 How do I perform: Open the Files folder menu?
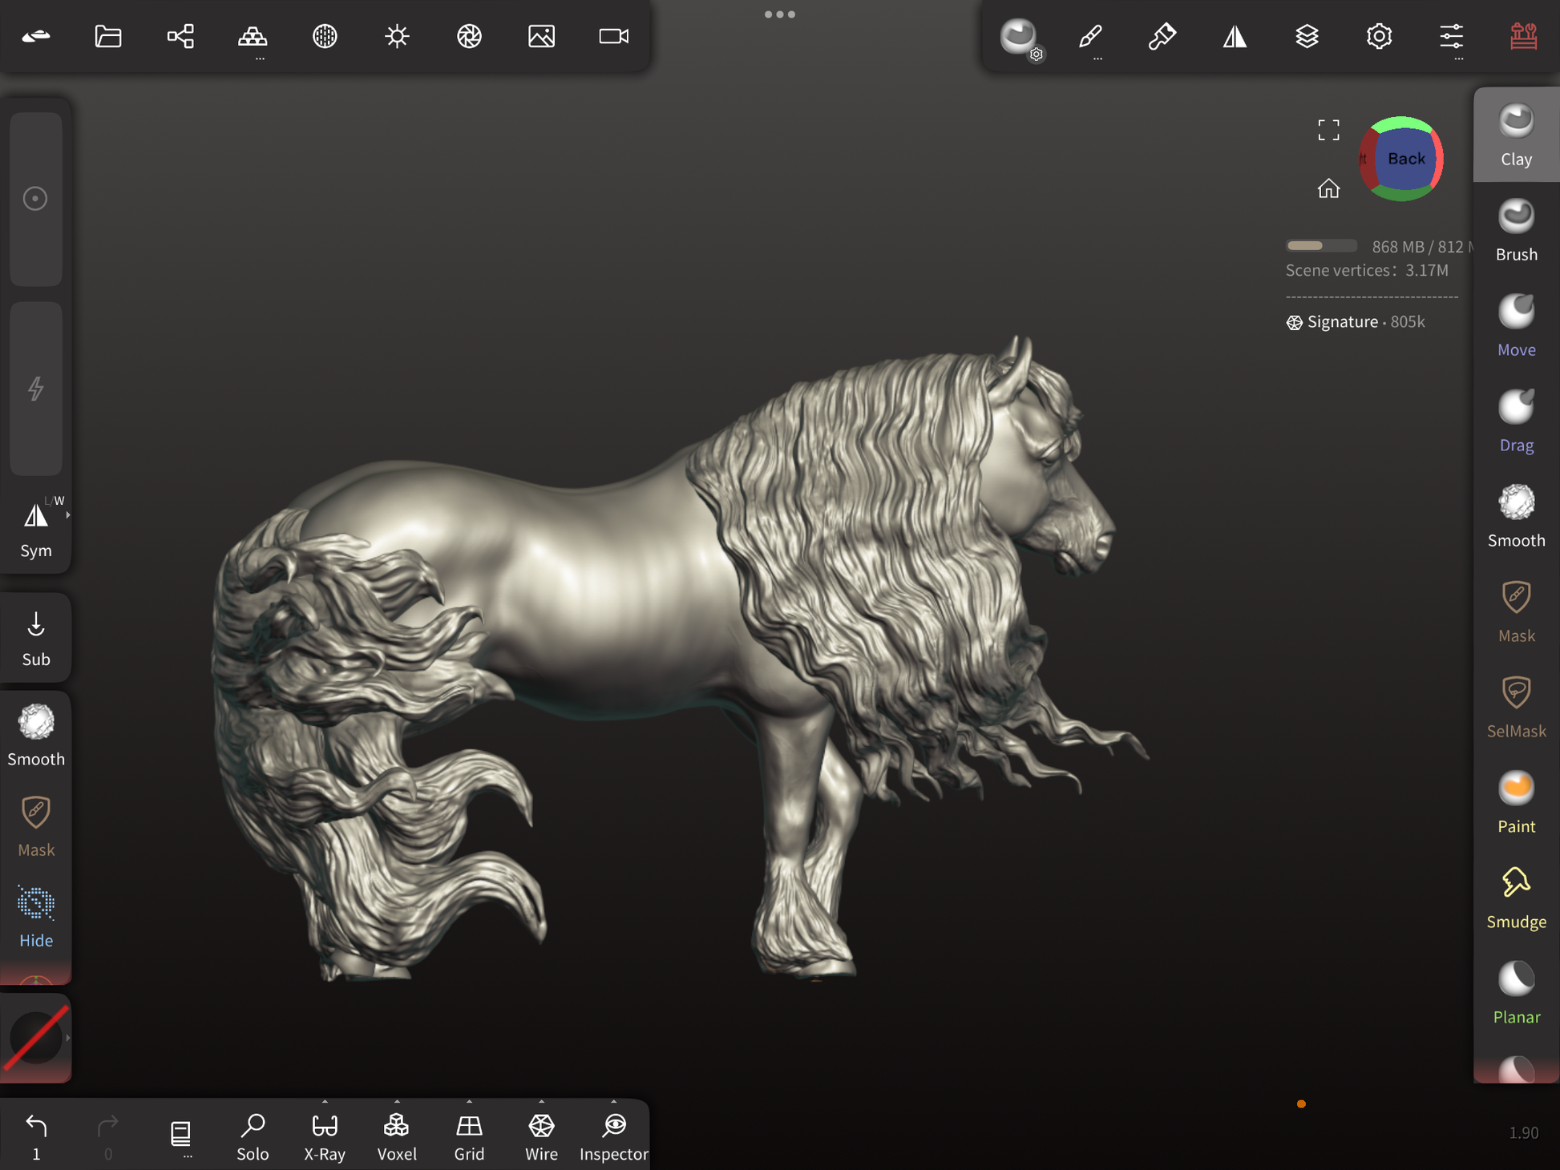(x=108, y=36)
